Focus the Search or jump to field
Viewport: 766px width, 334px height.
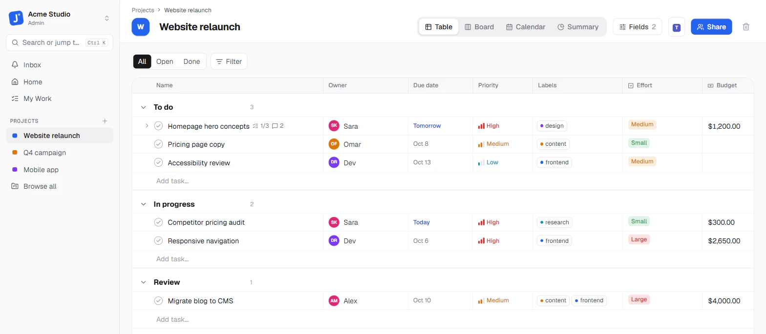pyautogui.click(x=60, y=42)
